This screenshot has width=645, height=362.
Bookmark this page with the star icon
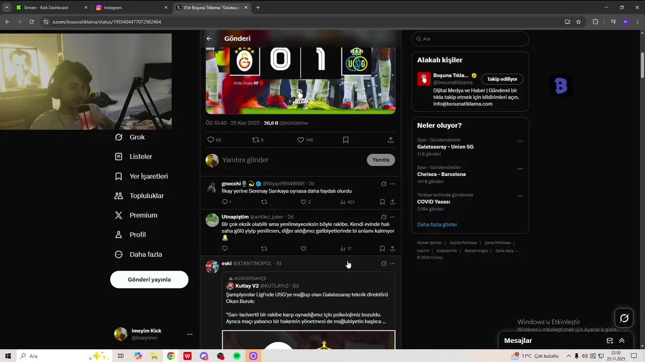pyautogui.click(x=578, y=22)
